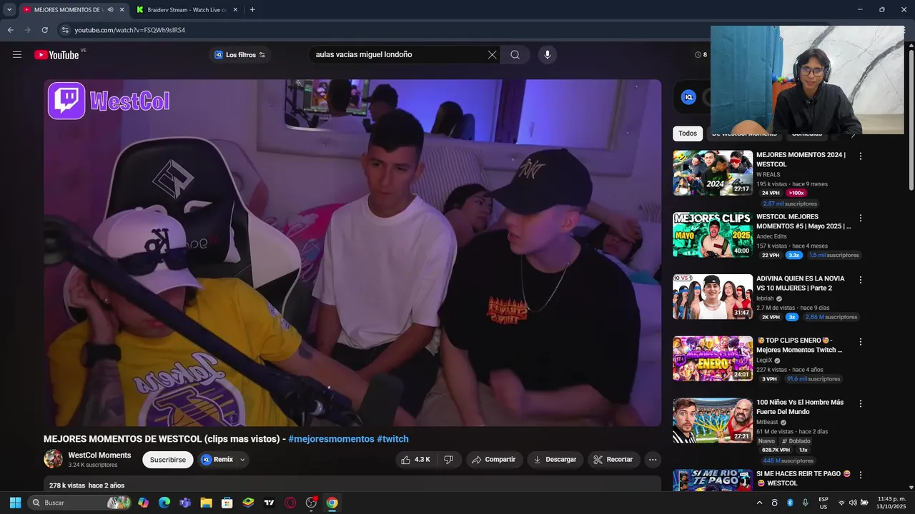Clear the search box text
The height and width of the screenshot is (514, 915).
coord(492,55)
